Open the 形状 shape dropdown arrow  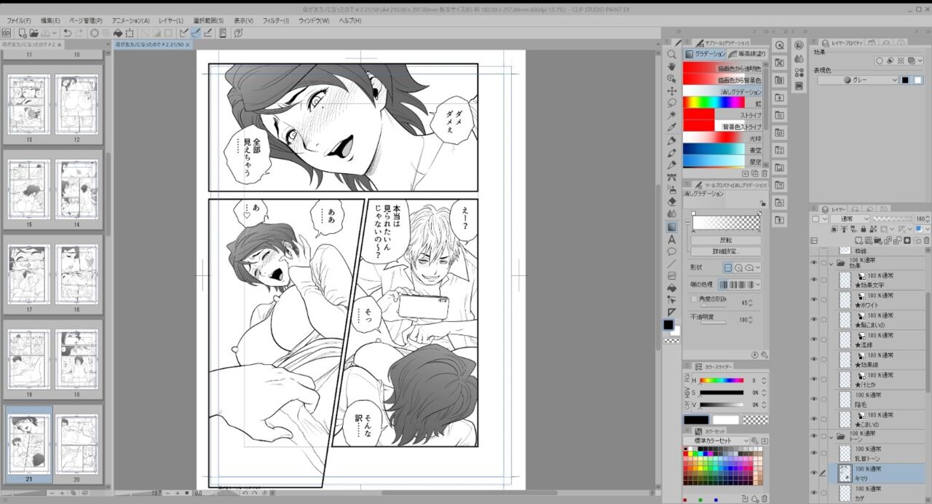[758, 267]
